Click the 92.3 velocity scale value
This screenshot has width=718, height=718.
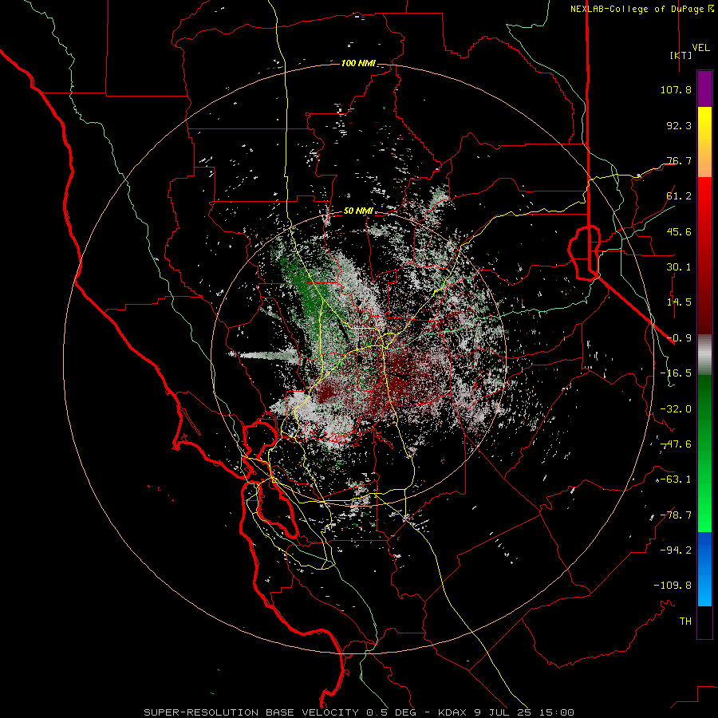point(679,125)
